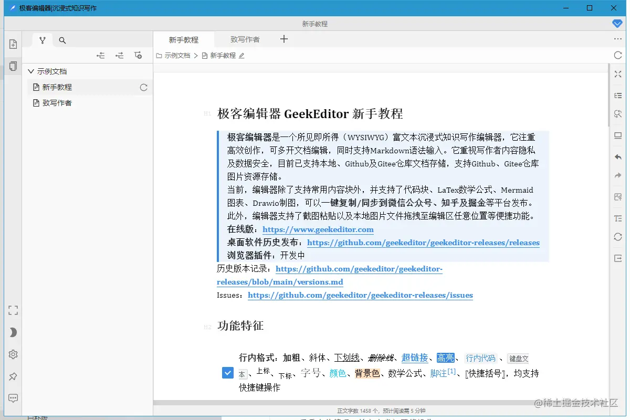Click the new document icon in the left rail
630x420 pixels.
click(13, 45)
